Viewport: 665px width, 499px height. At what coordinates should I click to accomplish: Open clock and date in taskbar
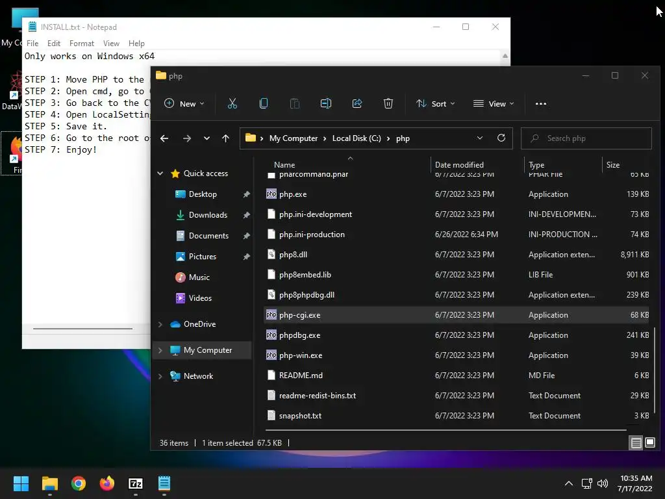coord(635,483)
